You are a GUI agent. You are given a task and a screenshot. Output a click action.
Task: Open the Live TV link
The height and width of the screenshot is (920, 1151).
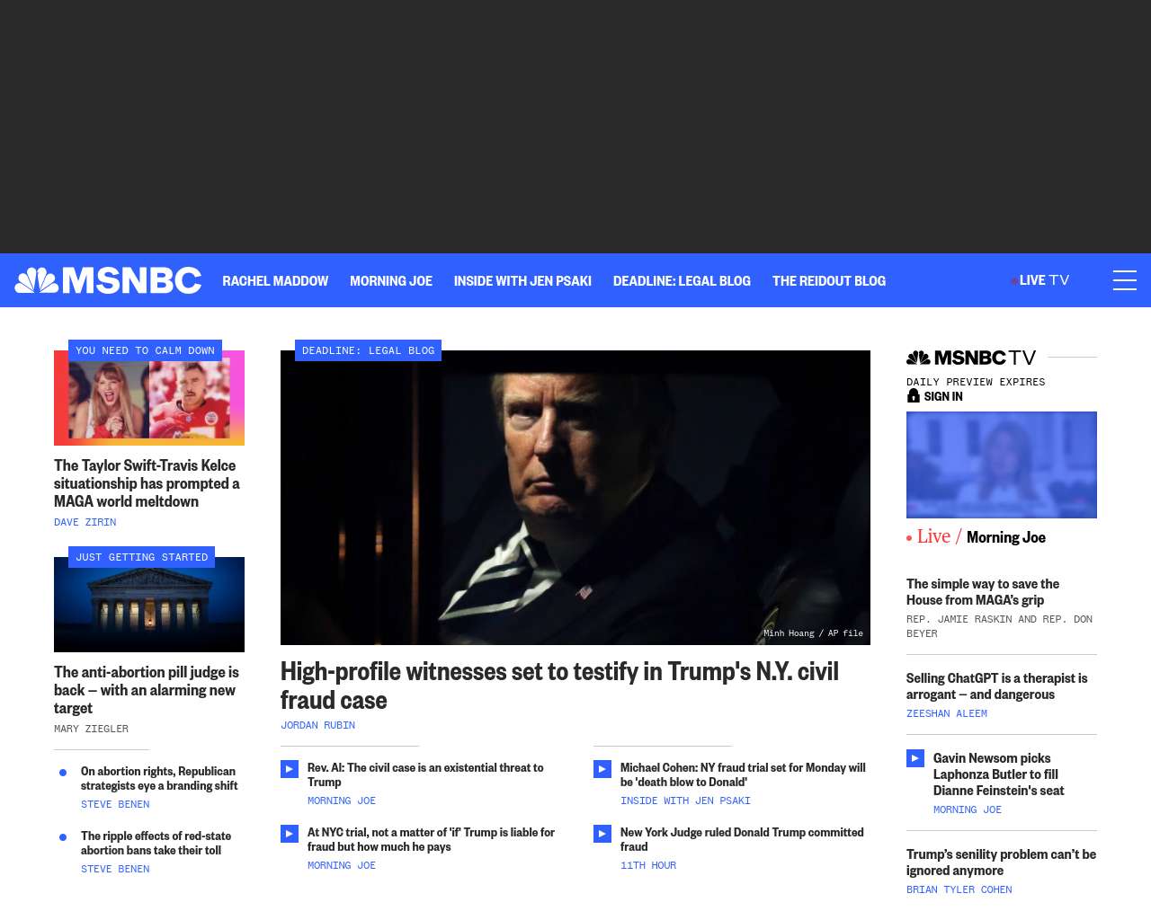(1040, 280)
